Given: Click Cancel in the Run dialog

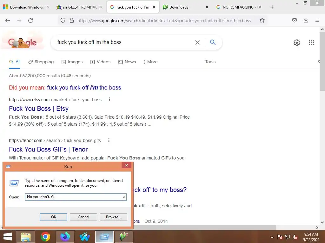Looking at the screenshot, I should coord(83,217).
